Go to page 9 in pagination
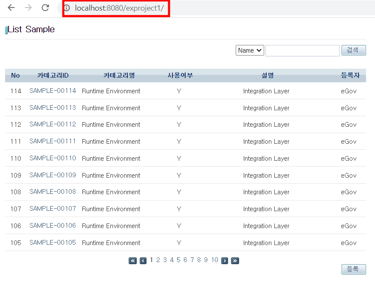This screenshot has width=375, height=293. [206, 260]
